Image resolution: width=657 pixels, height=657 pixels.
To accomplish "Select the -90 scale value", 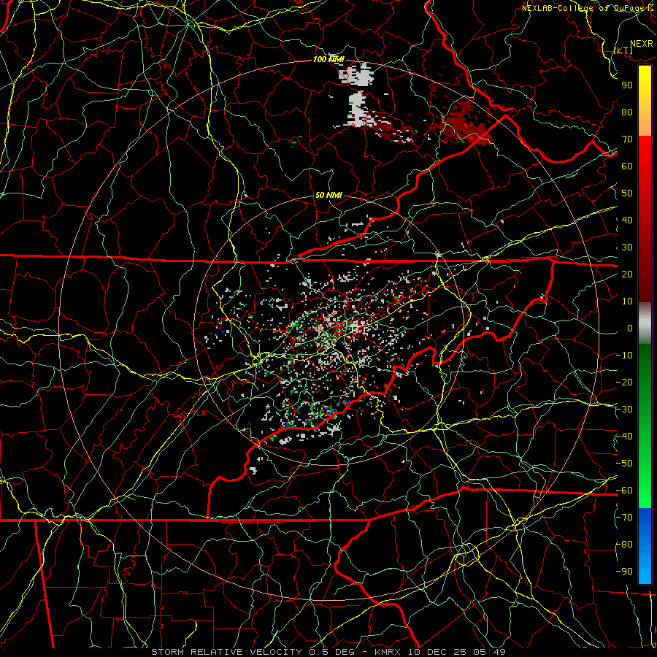I will pos(624,572).
